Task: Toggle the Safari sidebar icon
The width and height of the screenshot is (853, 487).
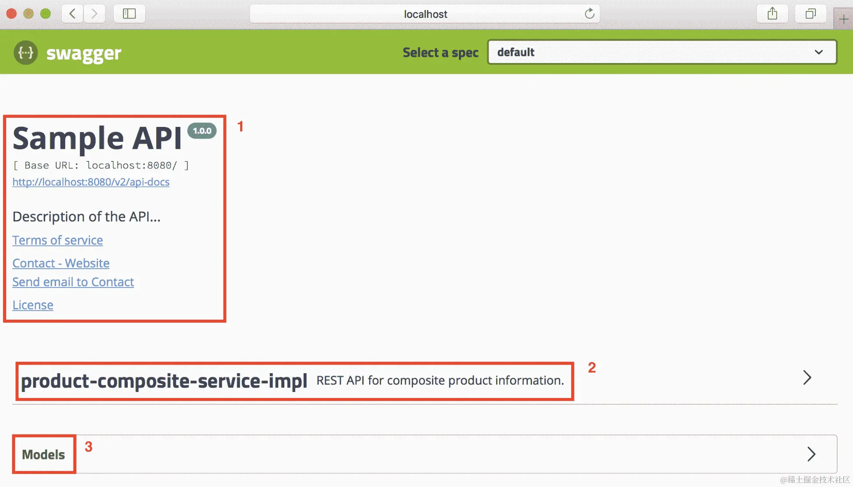Action: (129, 14)
